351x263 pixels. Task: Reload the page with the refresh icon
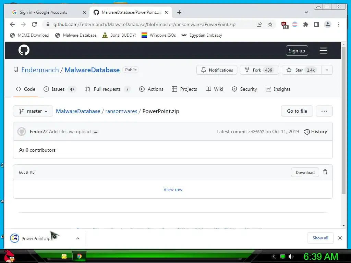[34, 24]
